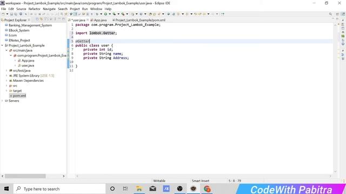Viewport: 346px width, 194px height.
Task: Click the green Run button icon
Action: point(105,14)
